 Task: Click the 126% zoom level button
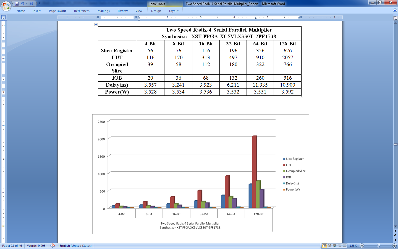(x=353, y=246)
